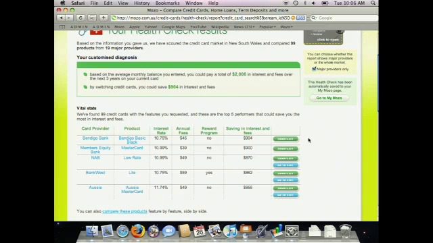Click the Google Maps bookmark
The width and height of the screenshot is (433, 243).
pyautogui.click(x=173, y=27)
